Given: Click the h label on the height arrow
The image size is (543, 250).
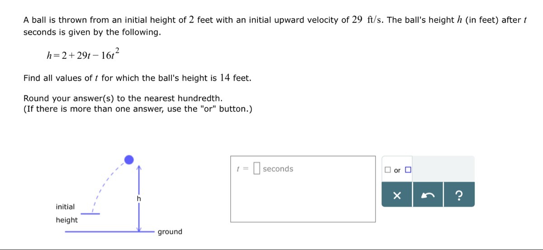Looking at the screenshot, I should (139, 198).
